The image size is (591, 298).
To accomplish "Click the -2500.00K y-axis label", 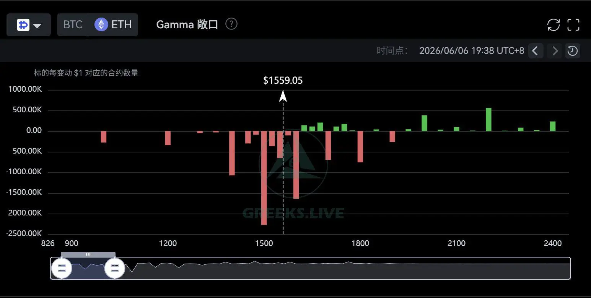I will (x=24, y=233).
